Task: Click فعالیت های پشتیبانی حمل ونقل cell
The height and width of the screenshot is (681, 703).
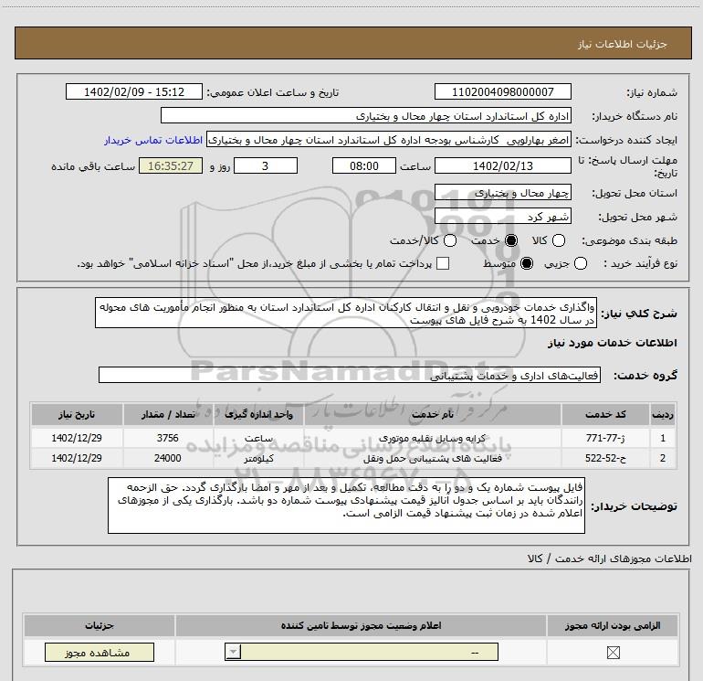Action: tap(433, 458)
